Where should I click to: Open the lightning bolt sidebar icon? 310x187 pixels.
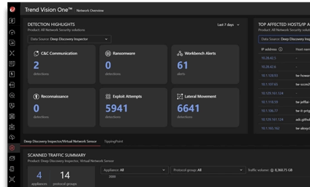pos(12,74)
